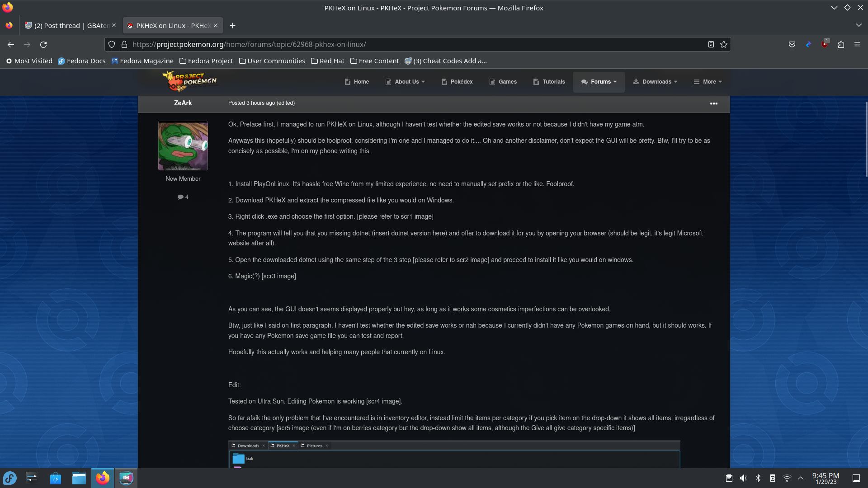This screenshot has width=868, height=488.
Task: Open System Settings from taskbar
Action: [32, 478]
